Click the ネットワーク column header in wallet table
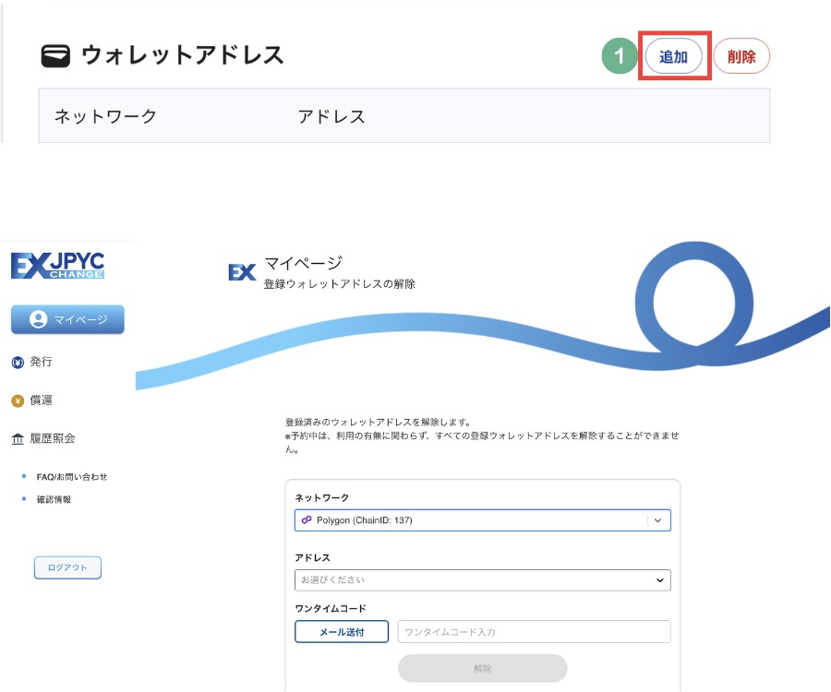 coord(105,116)
